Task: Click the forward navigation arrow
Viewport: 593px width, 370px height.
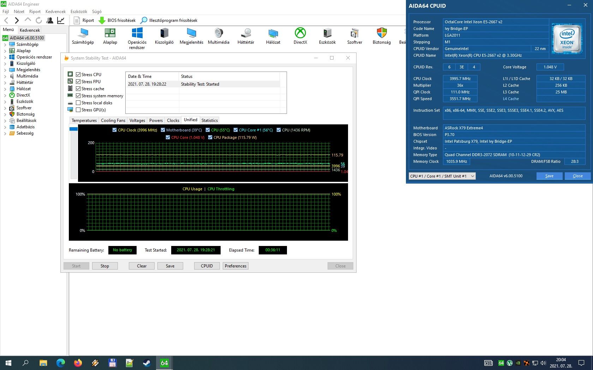Action: 17,20
